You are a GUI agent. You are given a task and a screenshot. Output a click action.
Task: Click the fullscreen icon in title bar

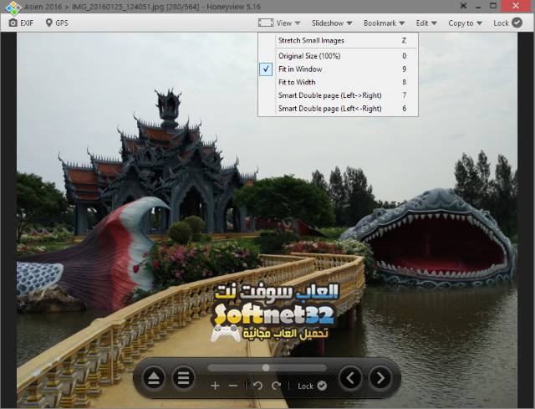(463, 6)
